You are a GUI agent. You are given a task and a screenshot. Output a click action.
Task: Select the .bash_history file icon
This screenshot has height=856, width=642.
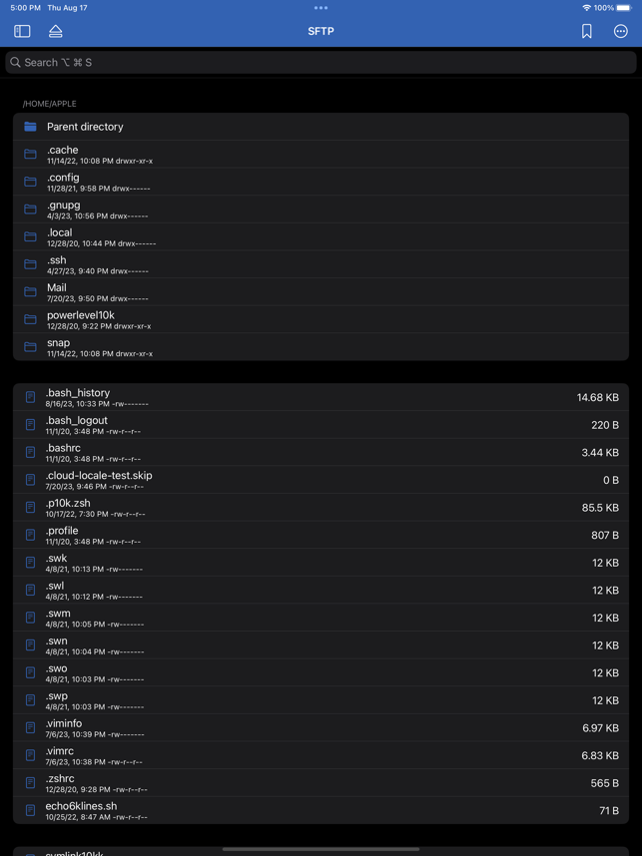coord(31,397)
